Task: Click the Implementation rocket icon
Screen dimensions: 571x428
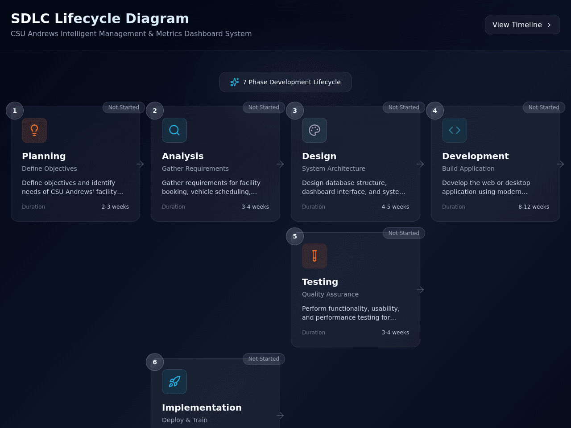Action: pyautogui.click(x=174, y=382)
